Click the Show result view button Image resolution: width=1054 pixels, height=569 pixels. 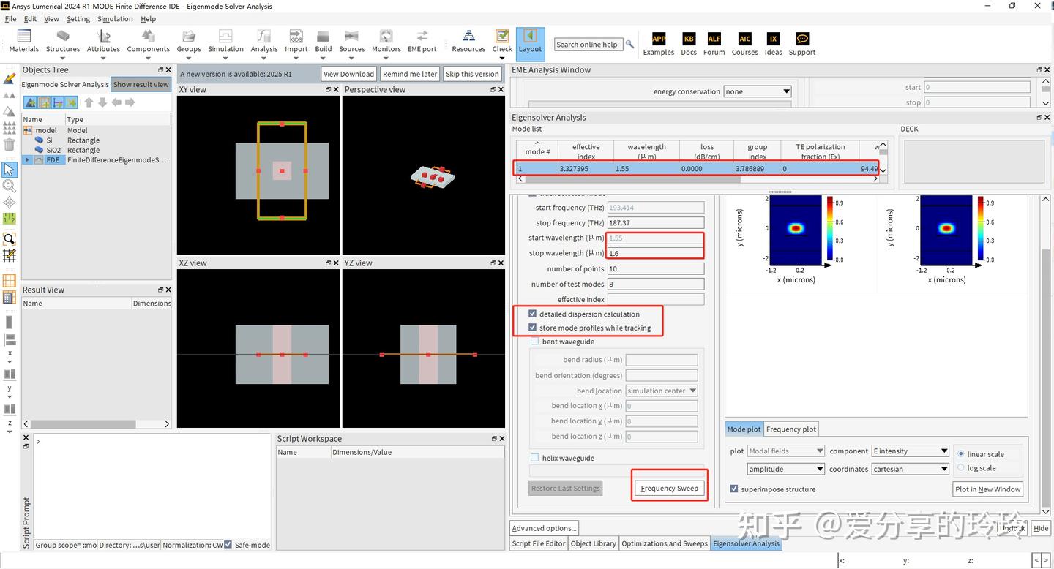click(141, 84)
